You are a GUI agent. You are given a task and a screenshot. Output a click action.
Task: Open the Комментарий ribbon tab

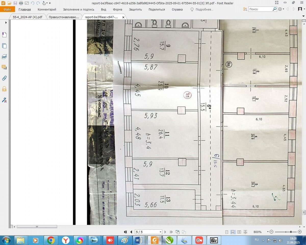pos(47,9)
